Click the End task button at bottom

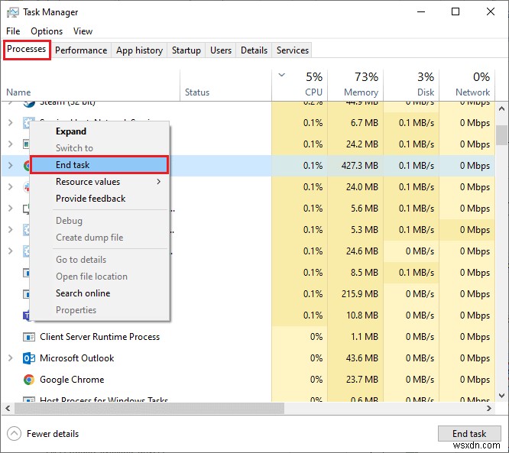(x=469, y=434)
